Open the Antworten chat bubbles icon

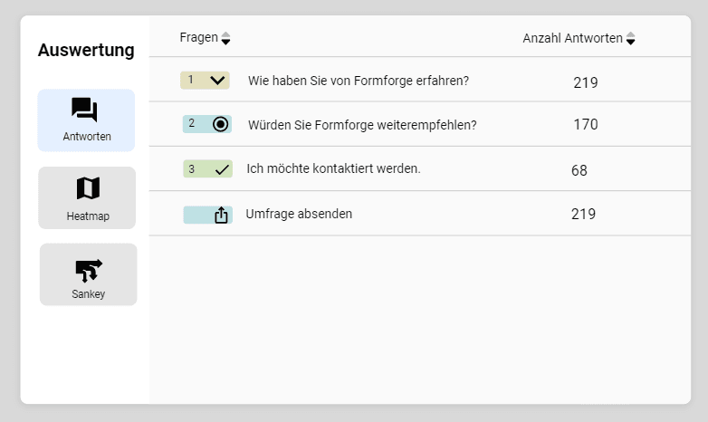(84, 110)
